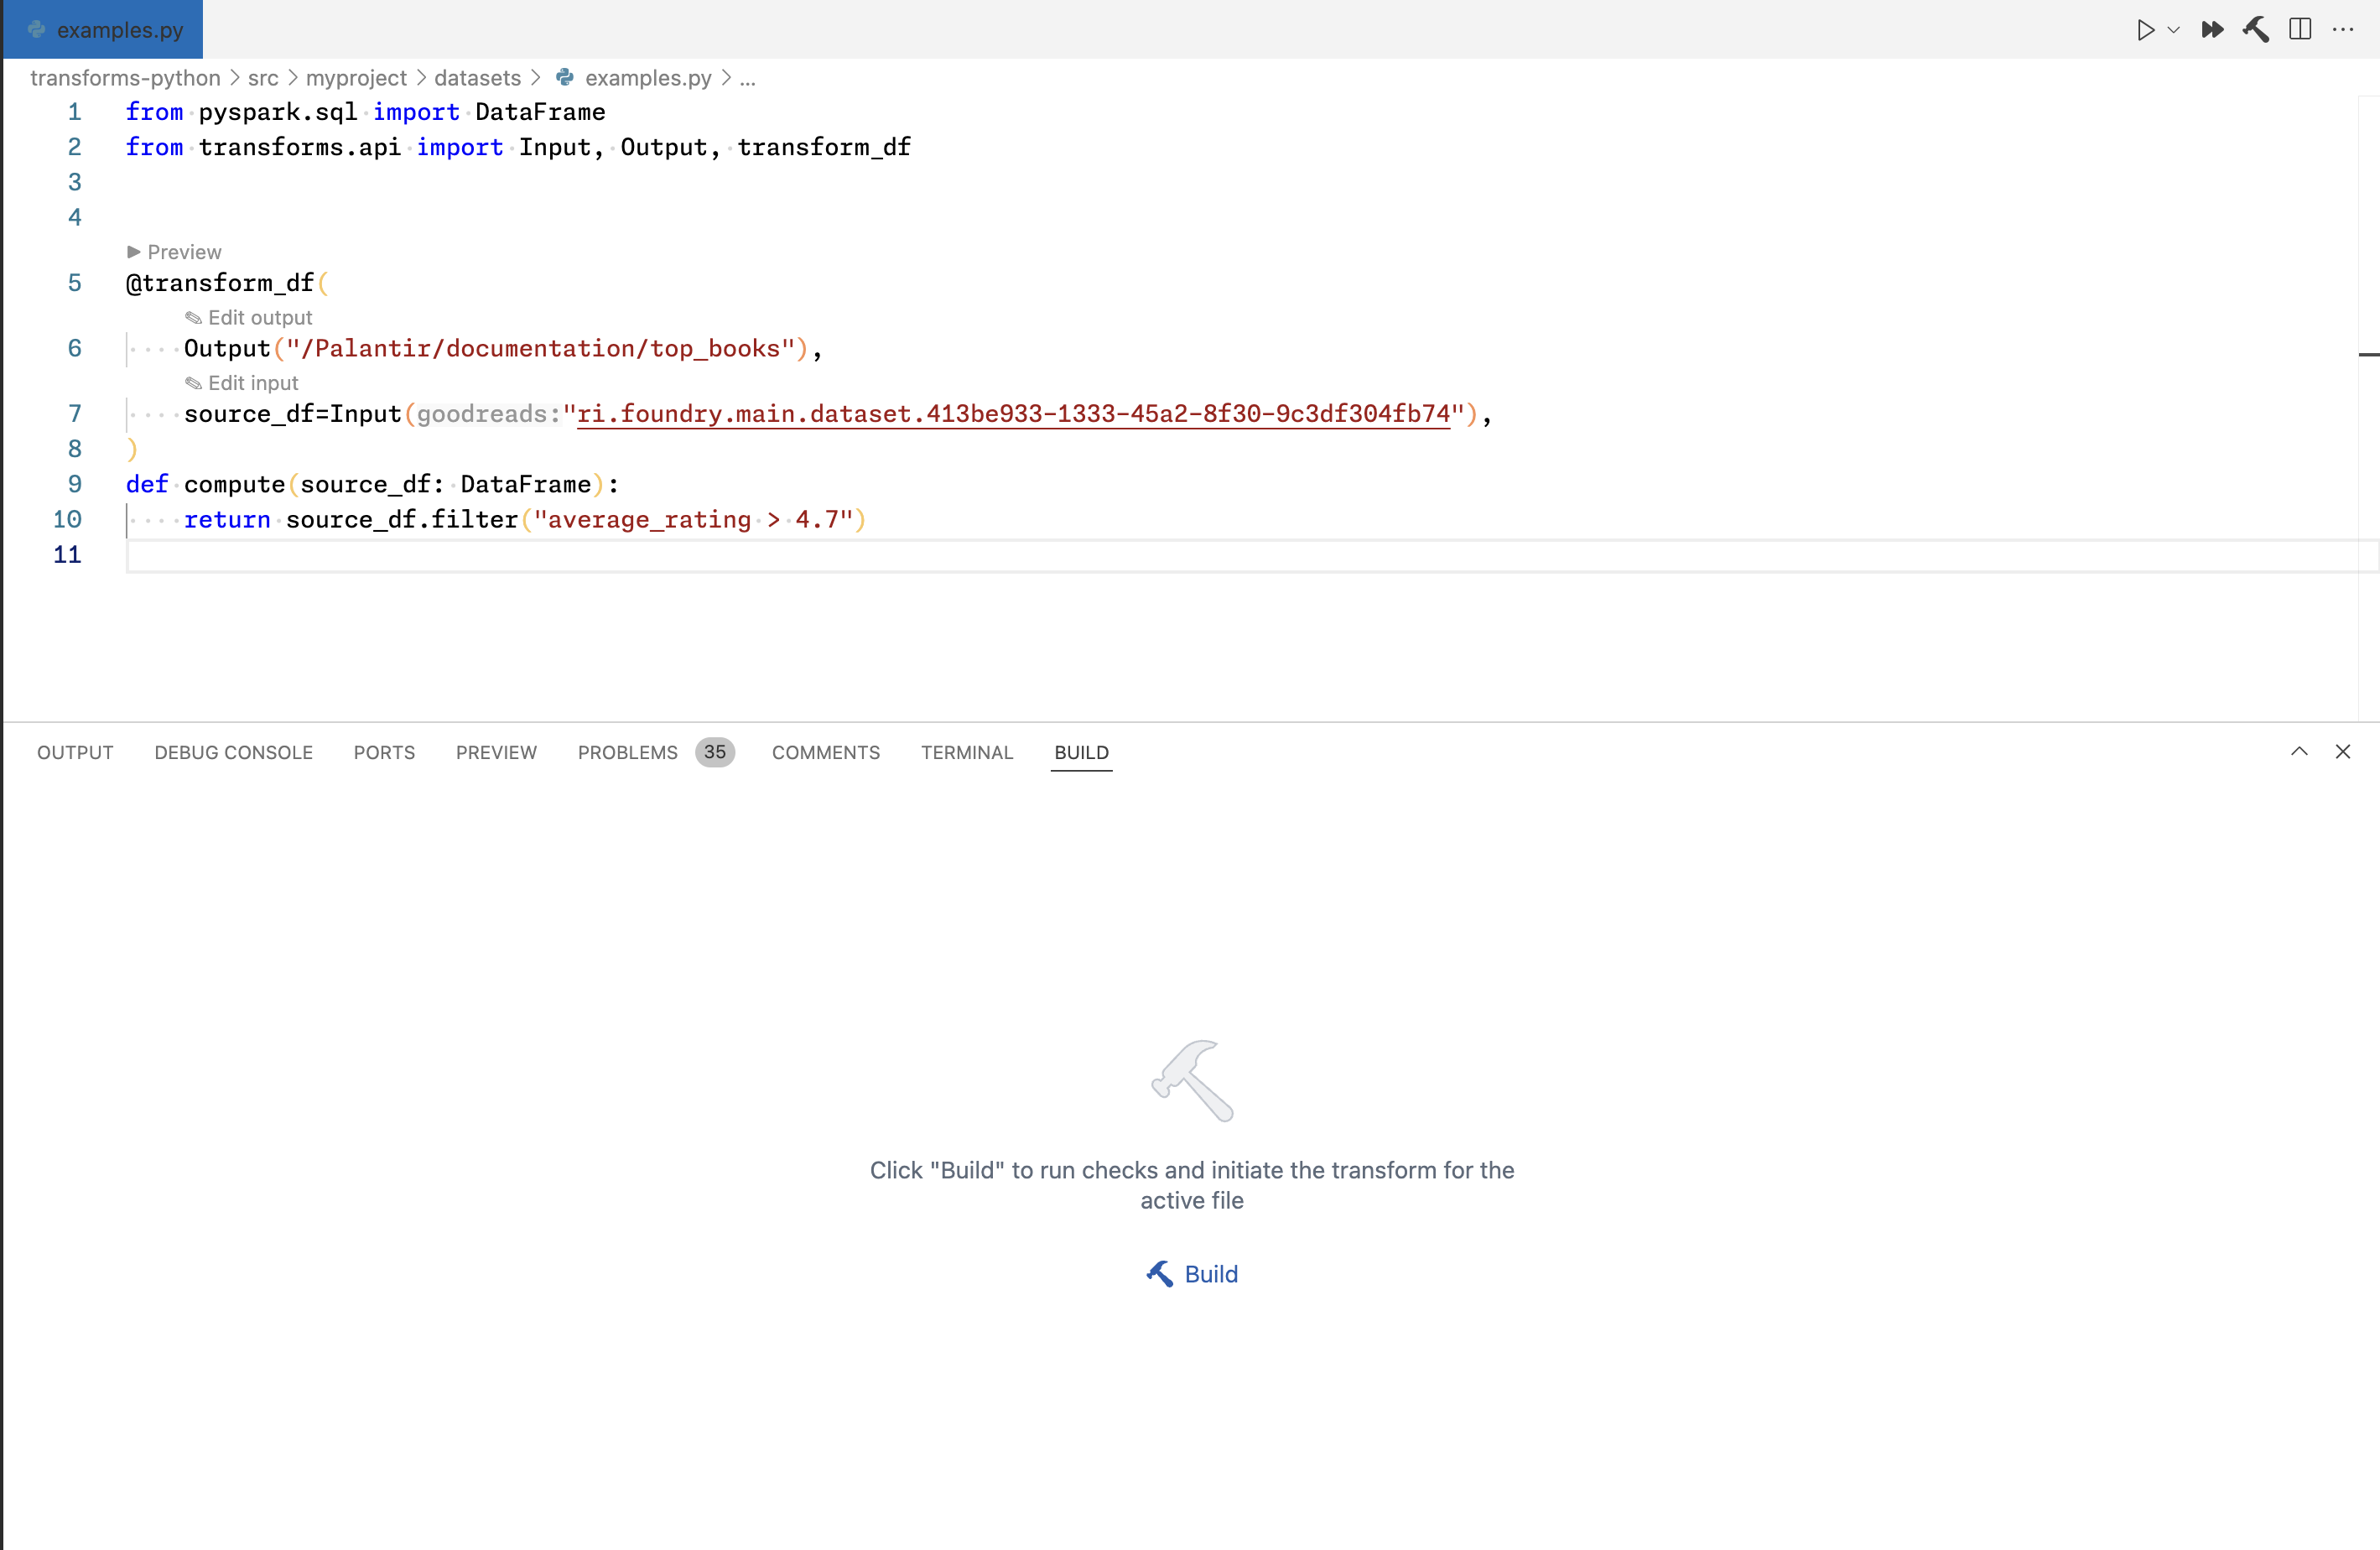Click the Preview code lens

(x=174, y=252)
